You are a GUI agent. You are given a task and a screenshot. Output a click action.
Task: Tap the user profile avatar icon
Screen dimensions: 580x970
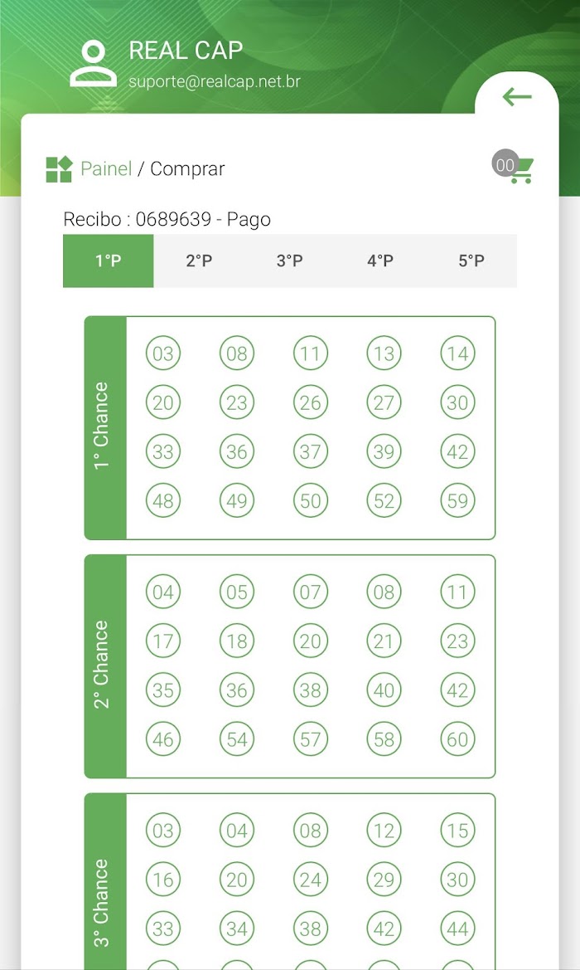tap(93, 63)
